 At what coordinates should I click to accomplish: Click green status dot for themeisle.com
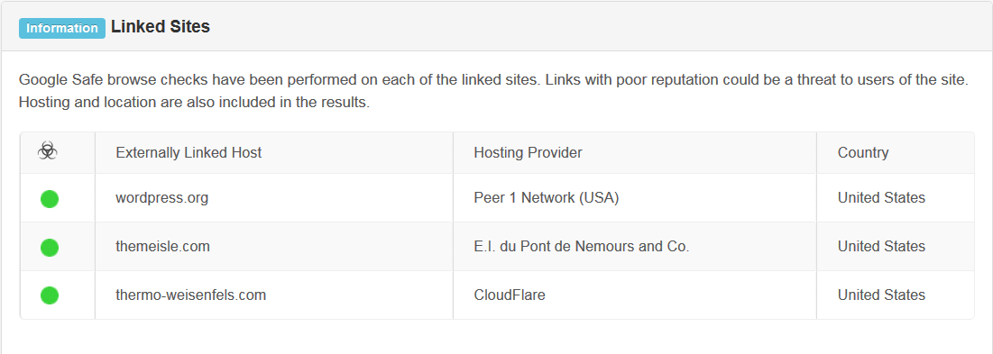pos(50,247)
